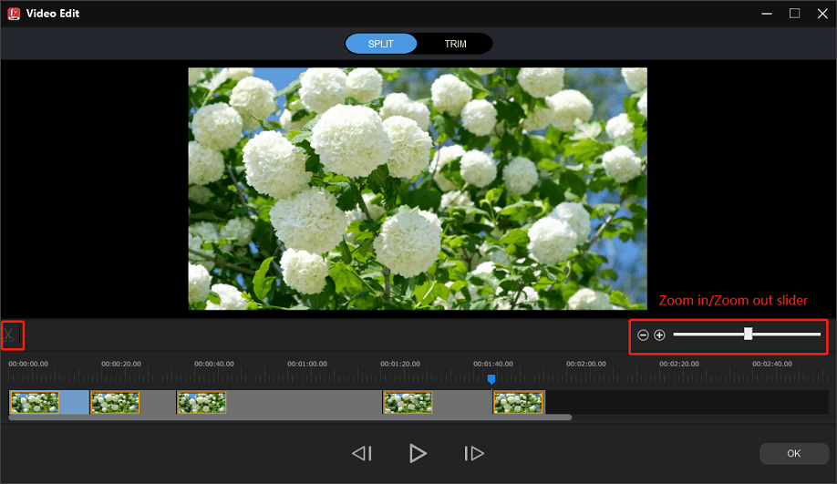
Task: Click the zoom in plus icon
Action: tap(659, 335)
